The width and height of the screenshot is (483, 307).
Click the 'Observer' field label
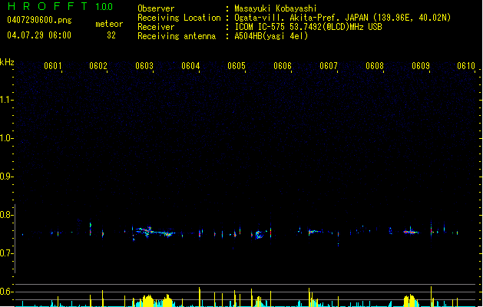(x=156, y=8)
